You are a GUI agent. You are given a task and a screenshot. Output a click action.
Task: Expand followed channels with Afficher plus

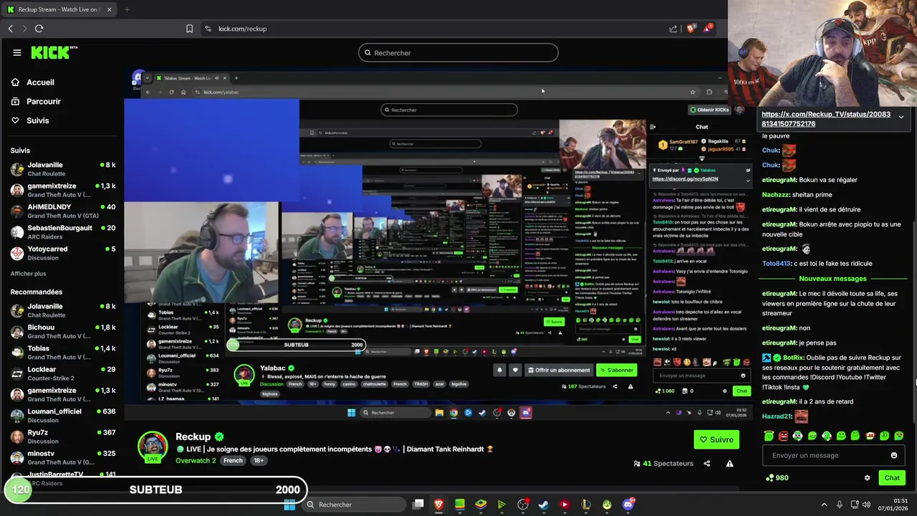pyautogui.click(x=28, y=274)
